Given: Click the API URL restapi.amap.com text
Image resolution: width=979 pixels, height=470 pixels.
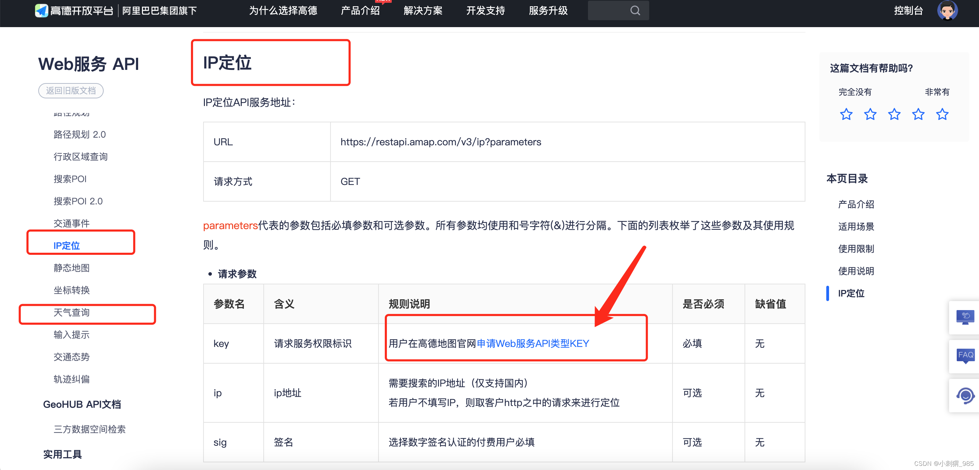Looking at the screenshot, I should [x=440, y=142].
